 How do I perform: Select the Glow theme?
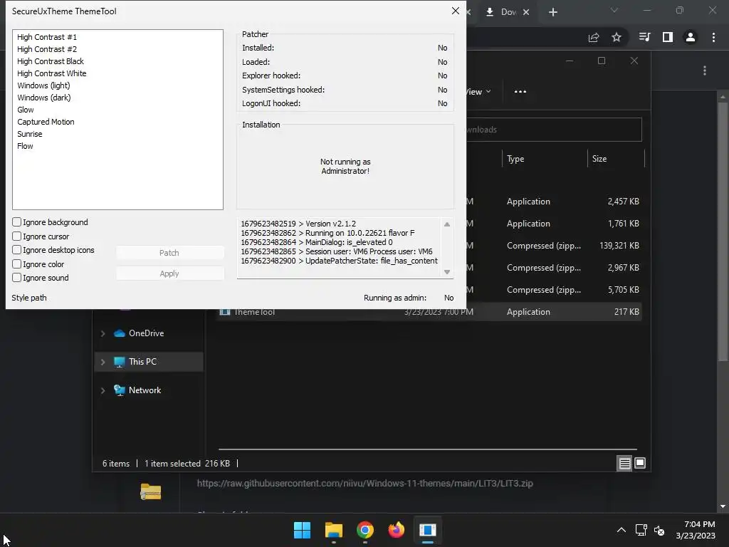tap(26, 110)
